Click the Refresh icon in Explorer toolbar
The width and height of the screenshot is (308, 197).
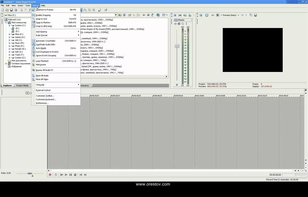(124, 15)
